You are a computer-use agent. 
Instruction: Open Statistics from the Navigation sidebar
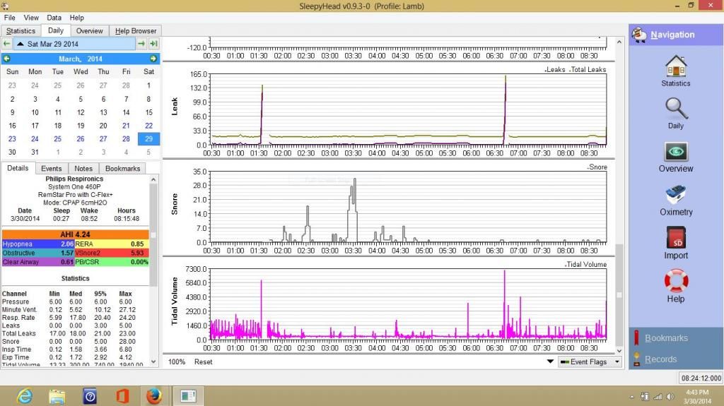(675, 71)
